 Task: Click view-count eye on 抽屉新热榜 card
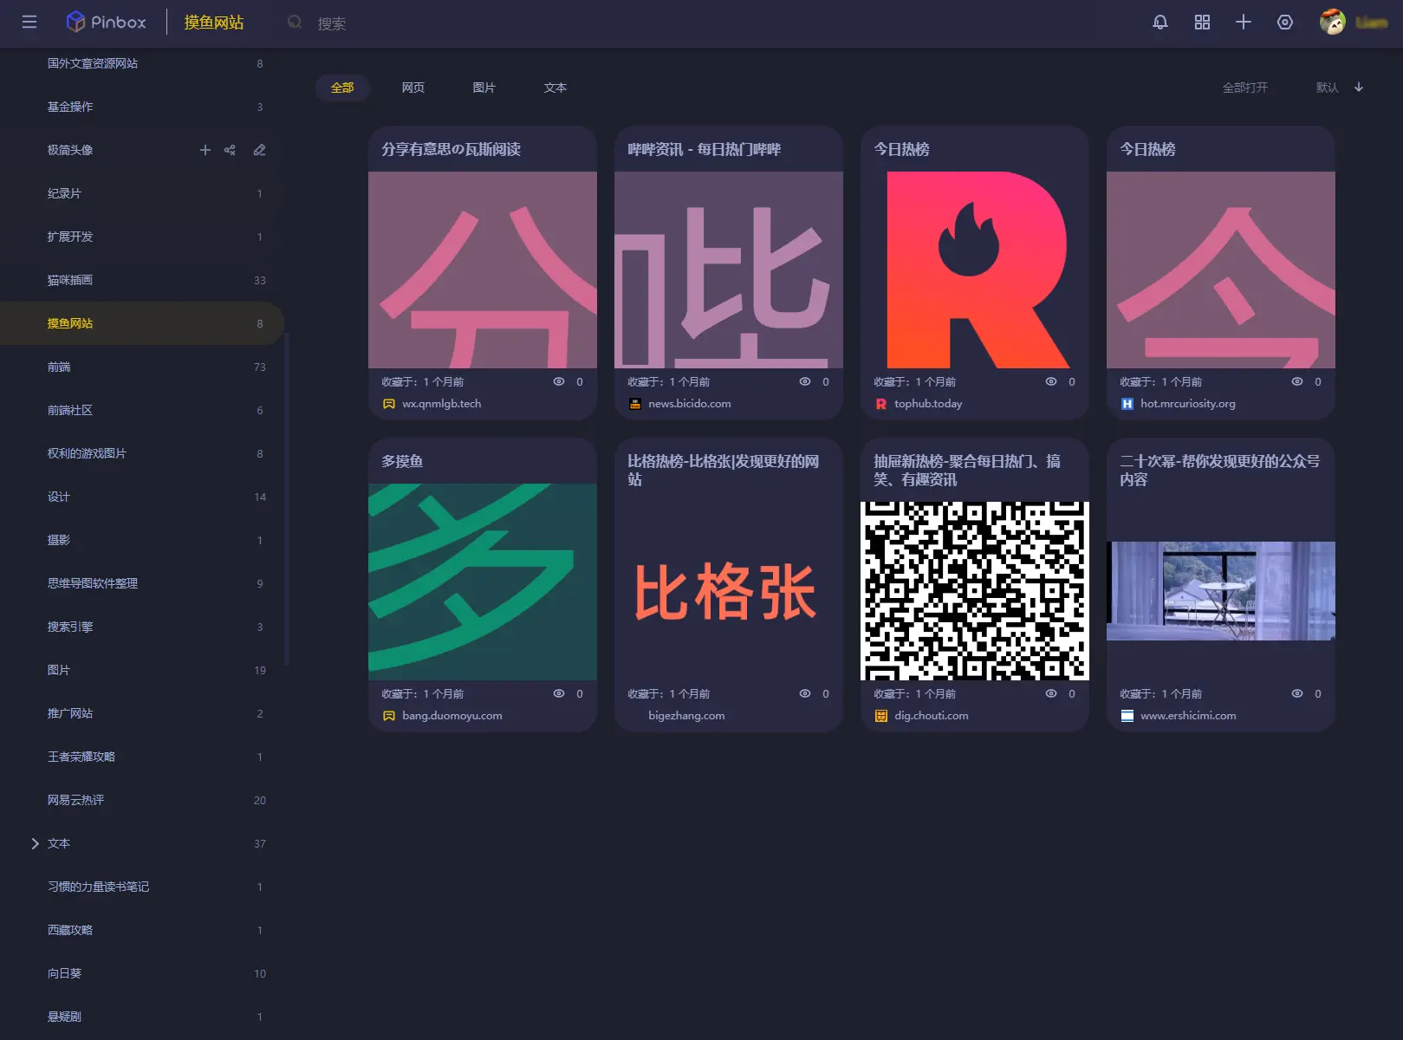1051,693
